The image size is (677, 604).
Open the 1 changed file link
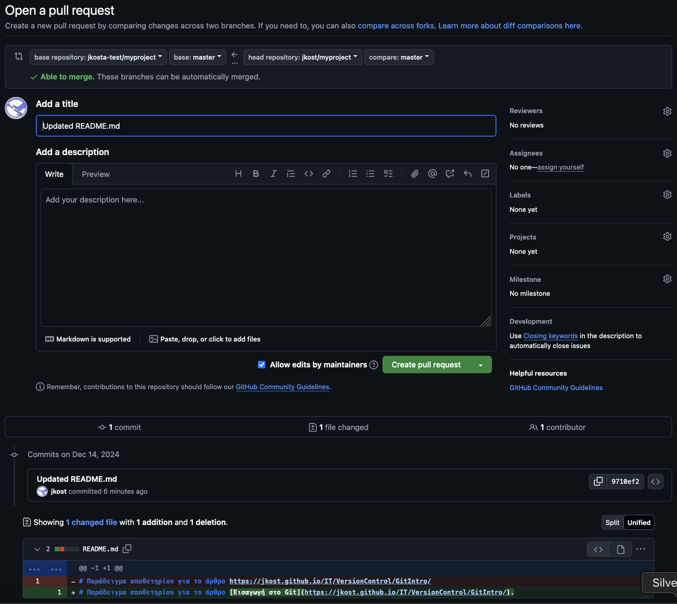point(92,522)
